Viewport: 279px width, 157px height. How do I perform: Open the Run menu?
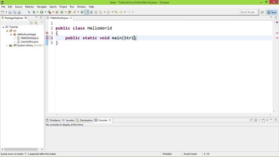click(x=72, y=7)
